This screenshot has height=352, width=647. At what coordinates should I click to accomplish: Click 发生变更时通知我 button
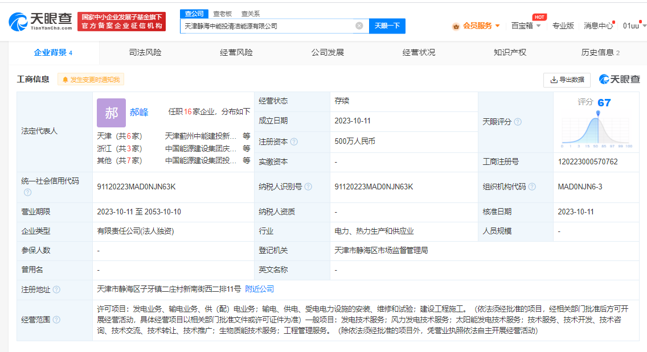tap(91, 80)
